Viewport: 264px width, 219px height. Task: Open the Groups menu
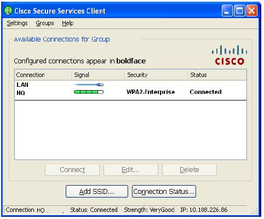(45, 23)
